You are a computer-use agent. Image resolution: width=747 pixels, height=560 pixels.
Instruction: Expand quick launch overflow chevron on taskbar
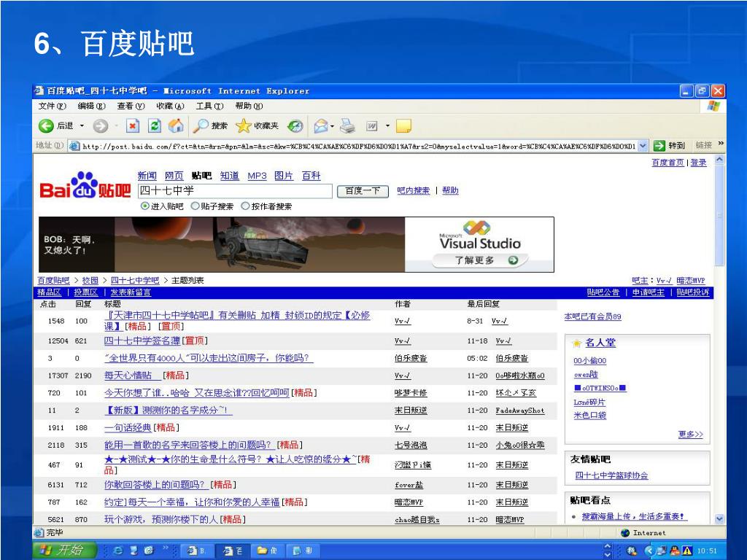166,548
